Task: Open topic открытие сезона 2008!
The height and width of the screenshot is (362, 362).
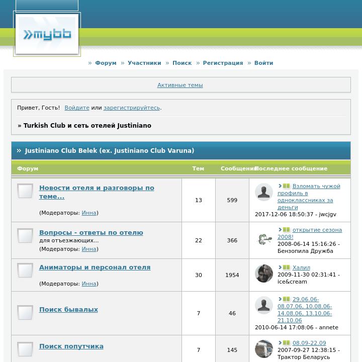Action: point(310,233)
